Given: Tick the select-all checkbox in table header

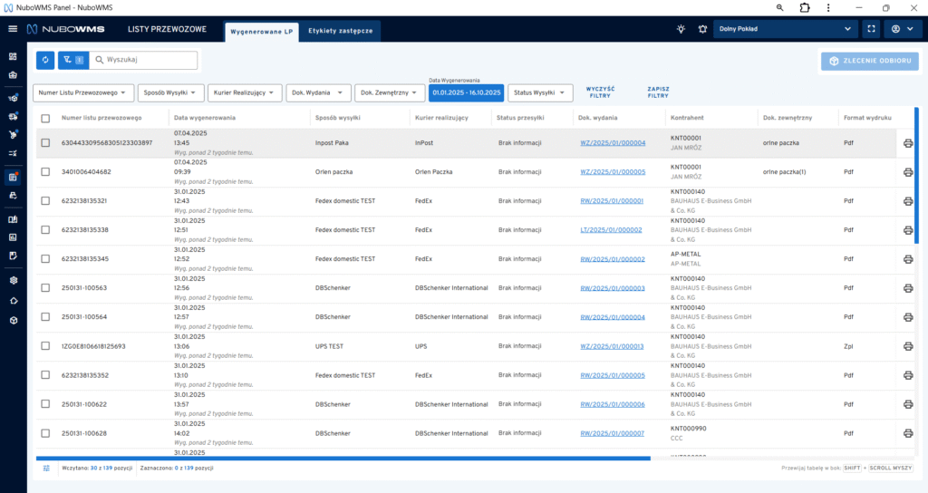Looking at the screenshot, I should [x=45, y=119].
